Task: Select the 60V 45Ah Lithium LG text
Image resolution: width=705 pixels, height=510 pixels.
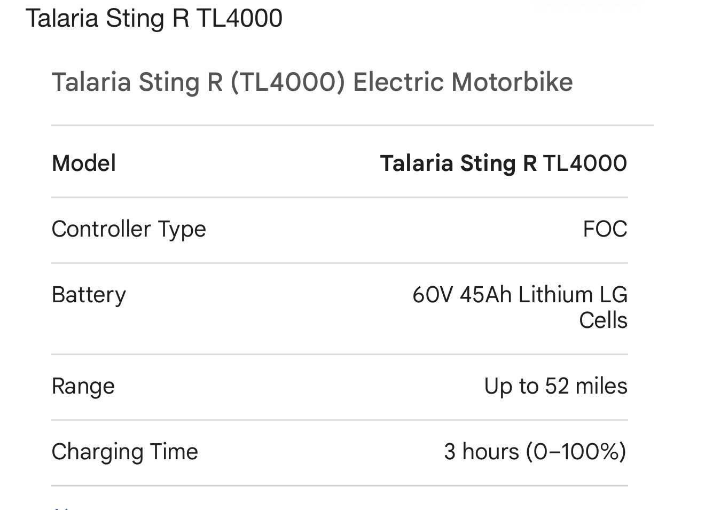Action: 520,295
